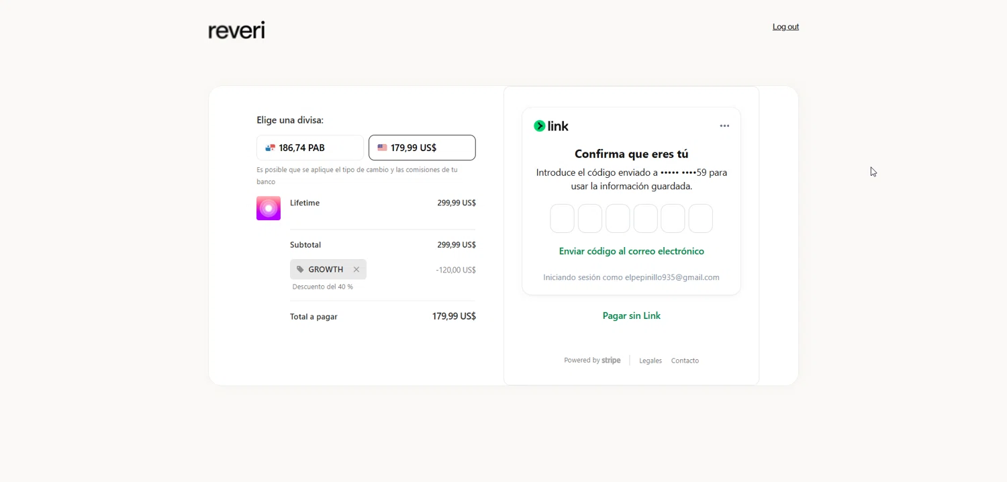Remove the GROWTH promo code

356,269
